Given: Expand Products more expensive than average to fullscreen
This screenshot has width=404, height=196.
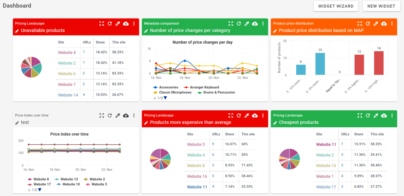Looking at the screenshot, I should 231,115.
